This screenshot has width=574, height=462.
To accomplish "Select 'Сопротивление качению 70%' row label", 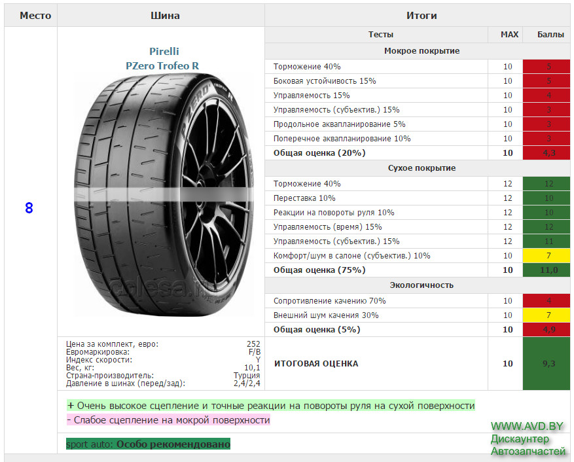I will tap(329, 301).
